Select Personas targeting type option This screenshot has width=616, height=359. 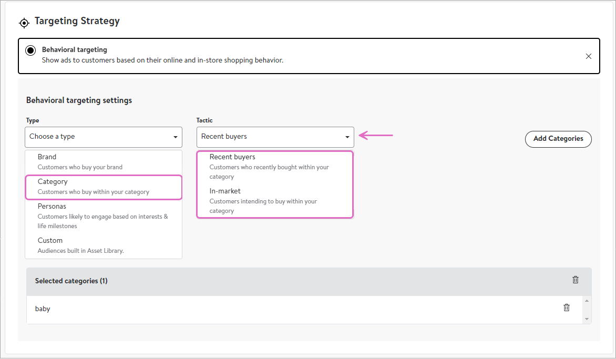coord(103,216)
